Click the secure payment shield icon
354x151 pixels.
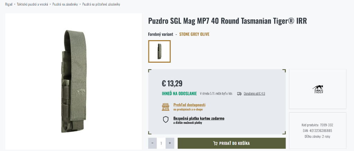pos(166,120)
